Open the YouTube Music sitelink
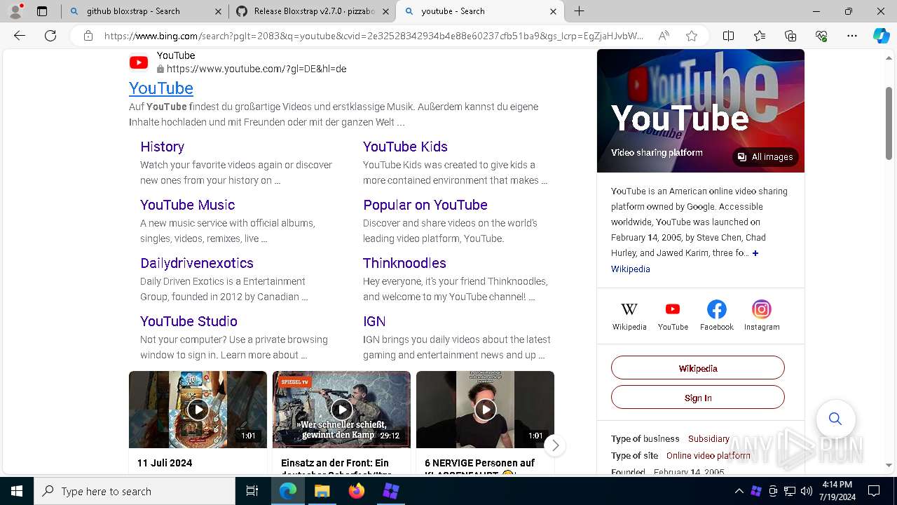The image size is (897, 505). point(187,205)
